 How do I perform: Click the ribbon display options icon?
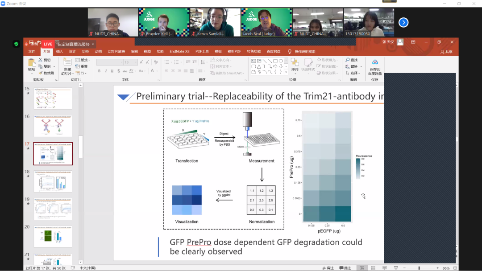413,42
